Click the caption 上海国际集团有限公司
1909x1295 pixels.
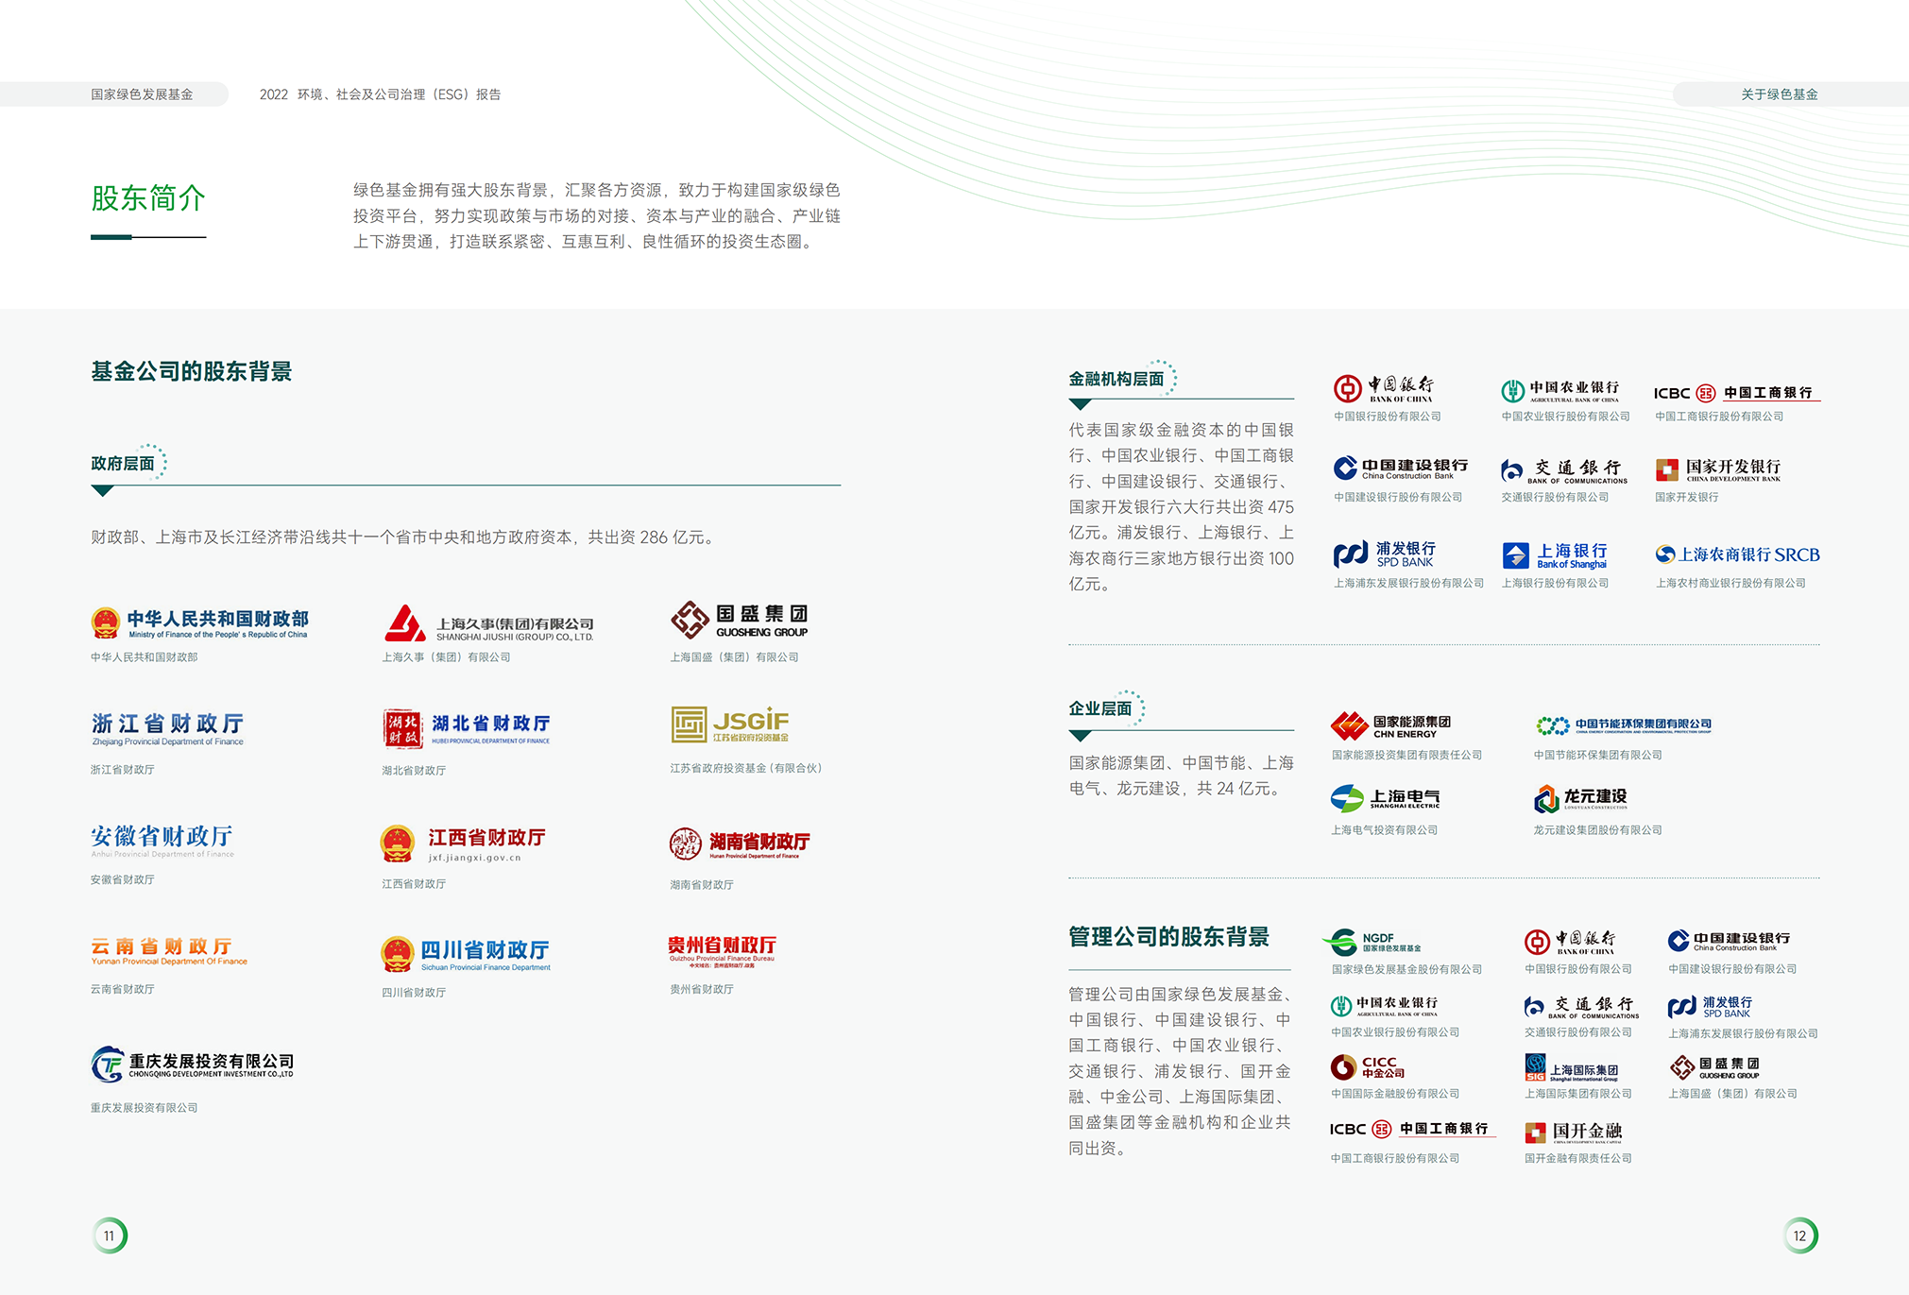pyautogui.click(x=1578, y=1094)
